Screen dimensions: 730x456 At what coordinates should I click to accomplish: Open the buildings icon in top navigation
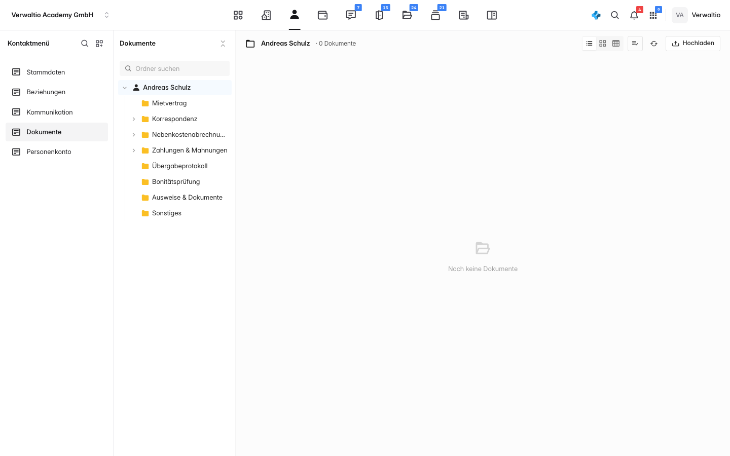coord(266,15)
